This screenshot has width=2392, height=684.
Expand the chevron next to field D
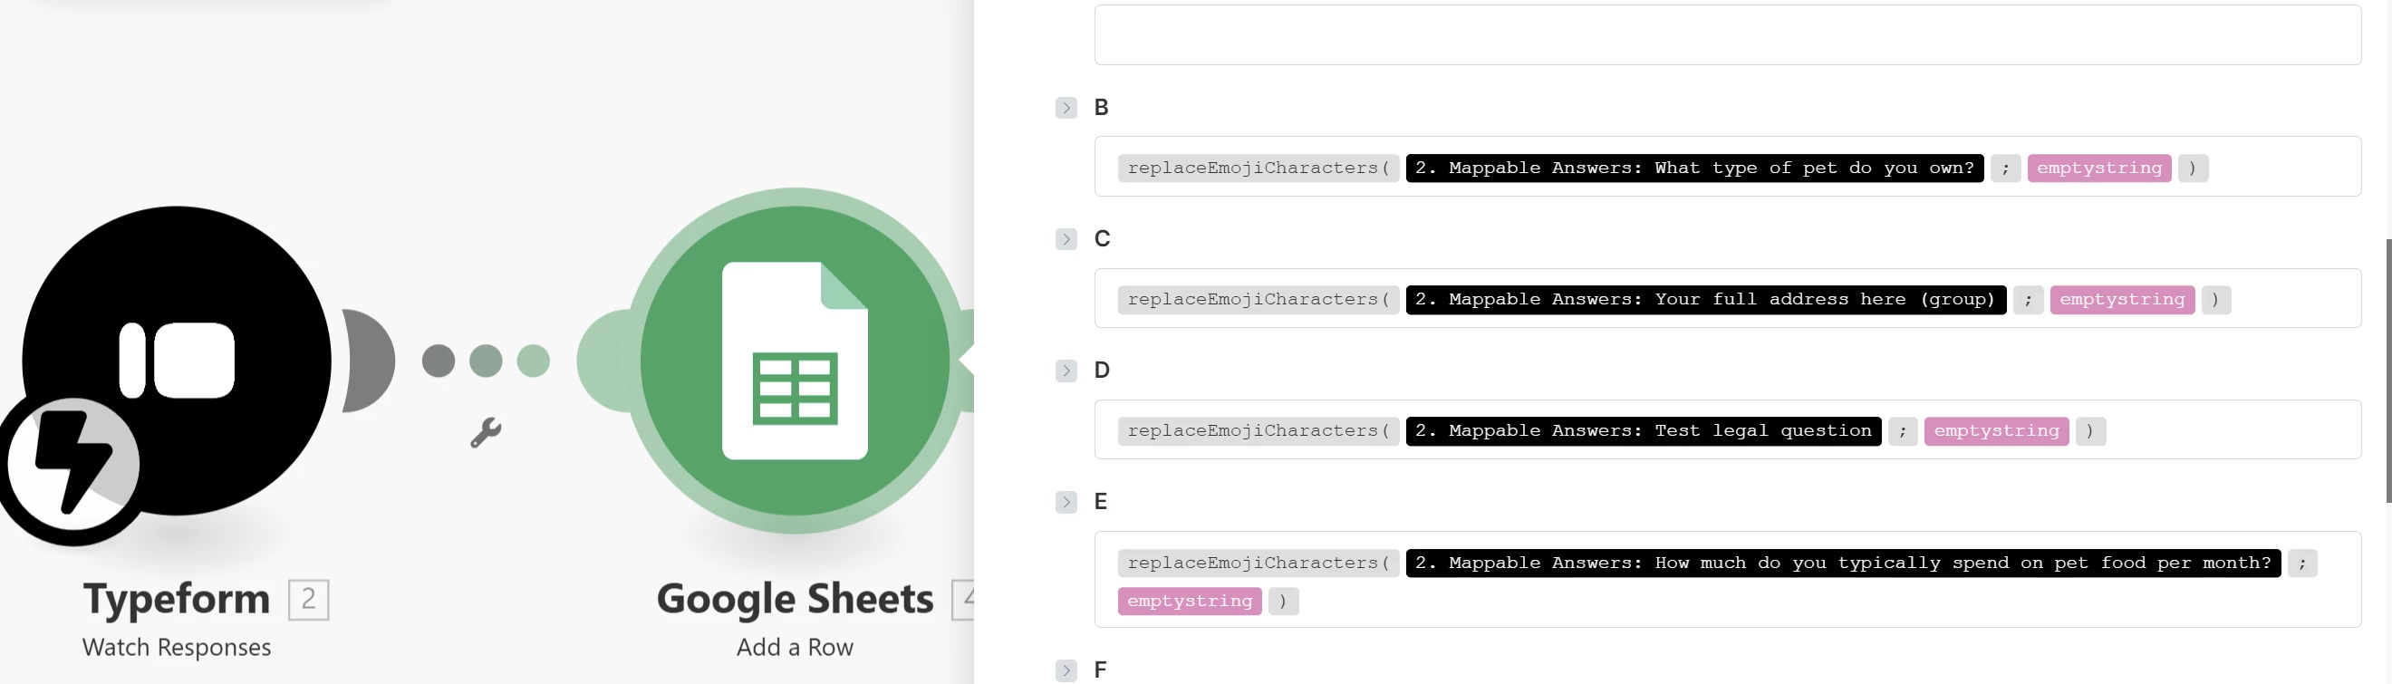(x=1066, y=371)
